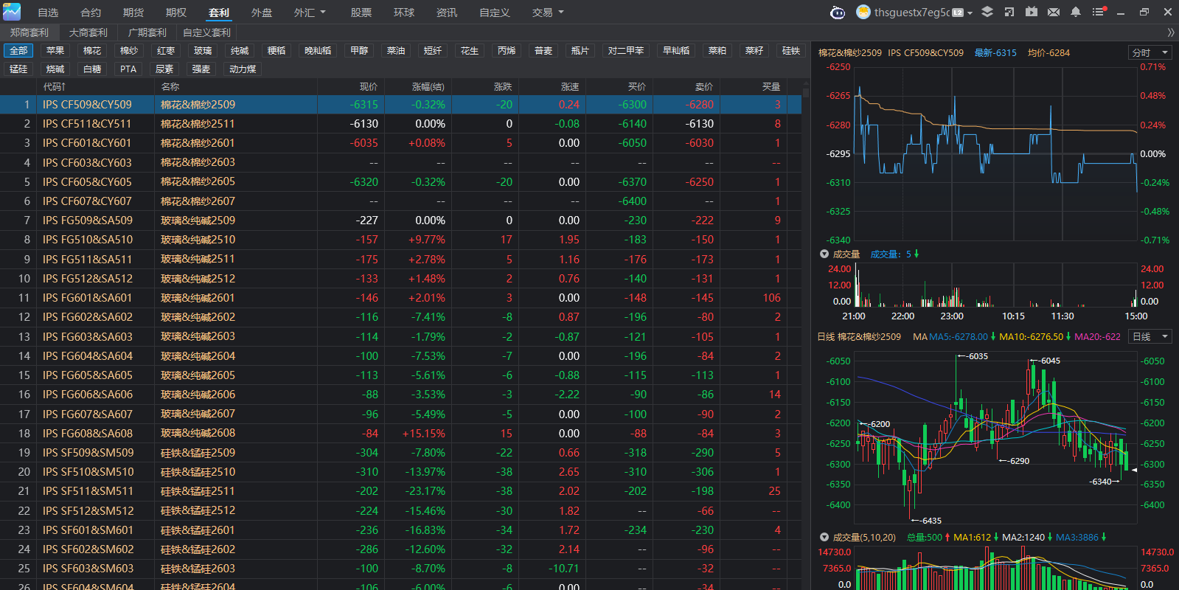Click the user avatar next to thsguestx7eg5c
Screen dimensions: 1179x590
pos(863,12)
